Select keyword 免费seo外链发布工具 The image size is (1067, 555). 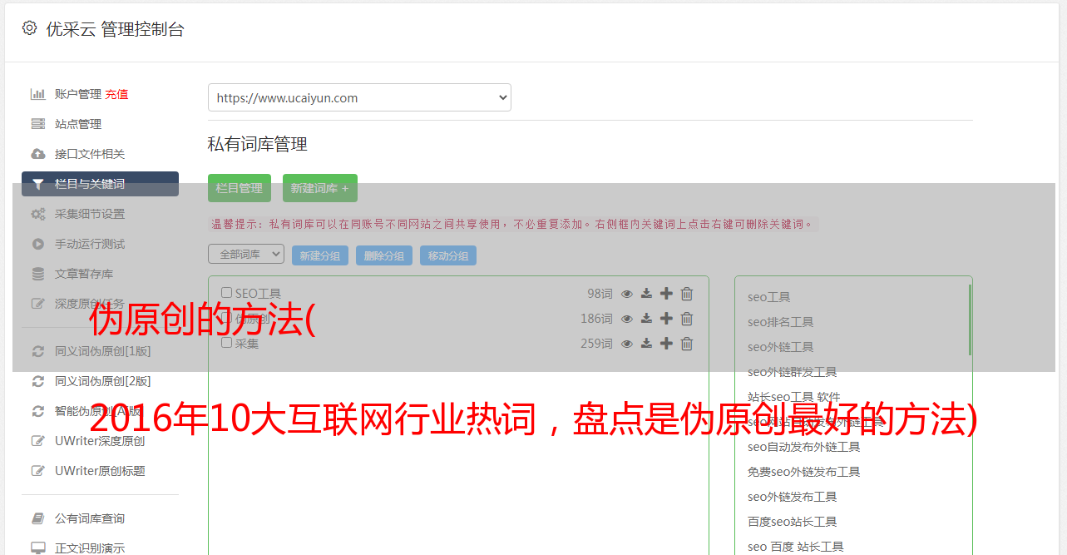(803, 472)
